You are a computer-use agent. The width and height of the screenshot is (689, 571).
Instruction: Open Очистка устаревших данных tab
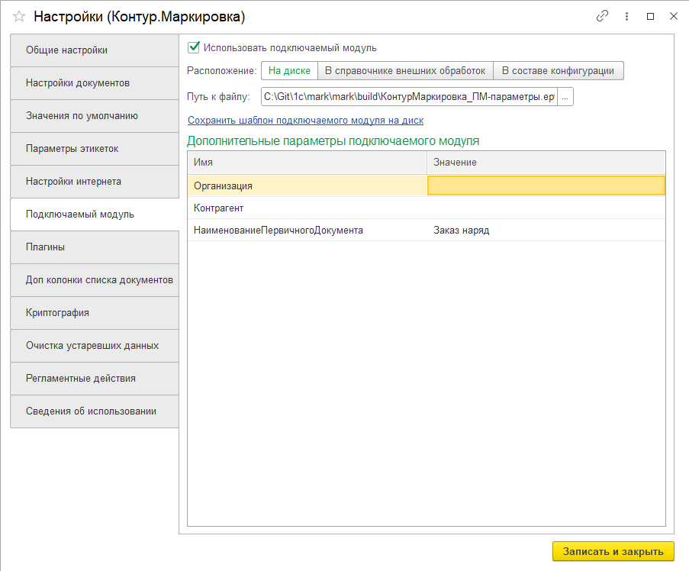click(x=95, y=346)
